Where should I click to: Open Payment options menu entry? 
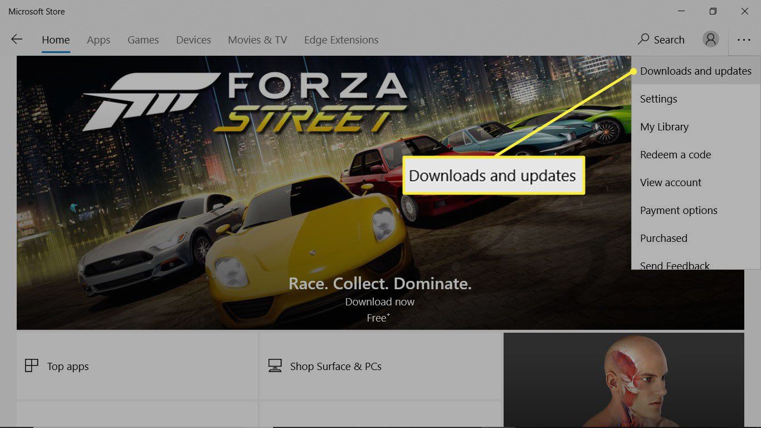(696, 210)
